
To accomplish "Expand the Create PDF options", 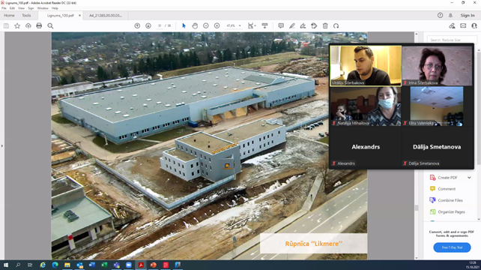I will point(469,178).
